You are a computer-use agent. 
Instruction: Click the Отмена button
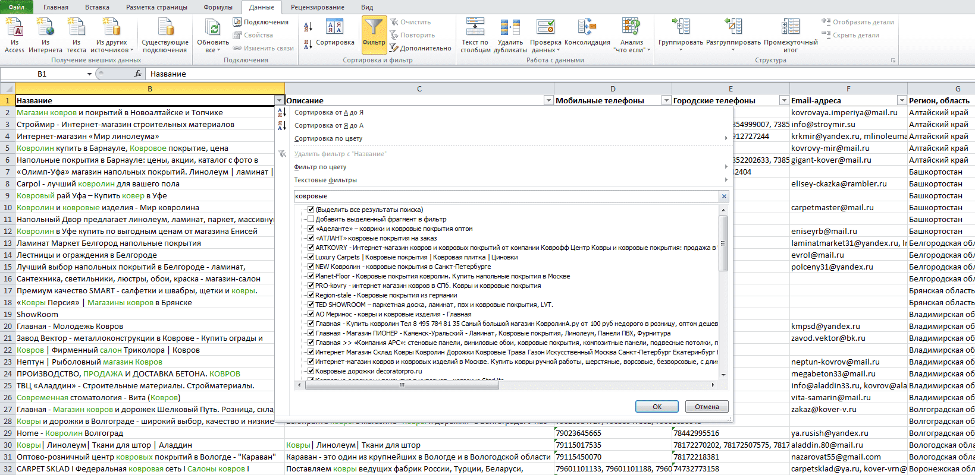click(x=707, y=407)
